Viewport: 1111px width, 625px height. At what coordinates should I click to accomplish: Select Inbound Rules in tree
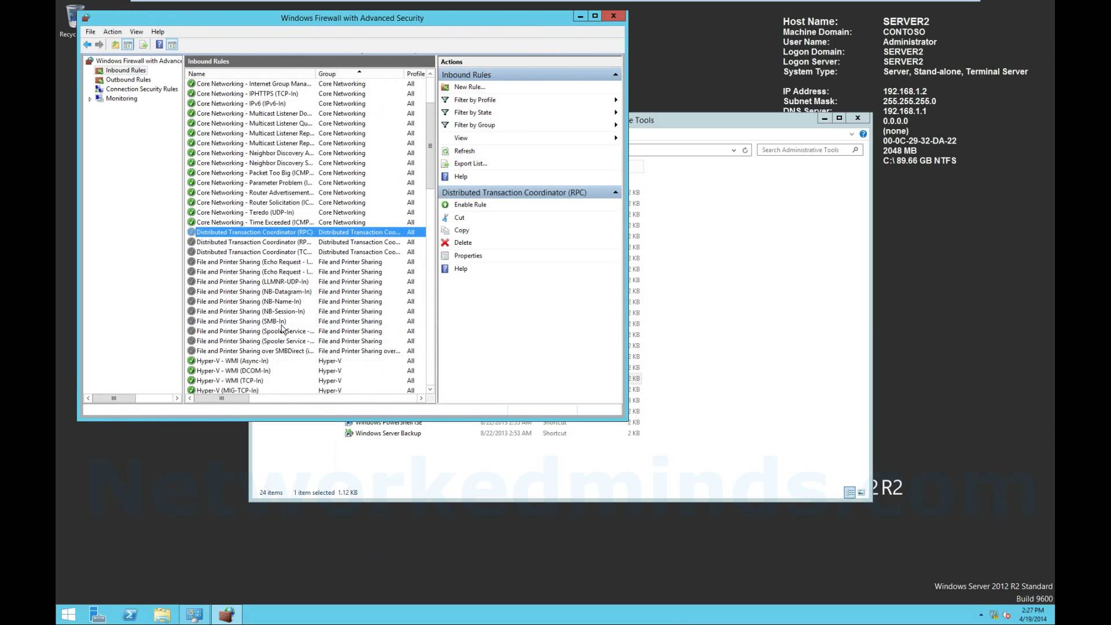pos(126,71)
